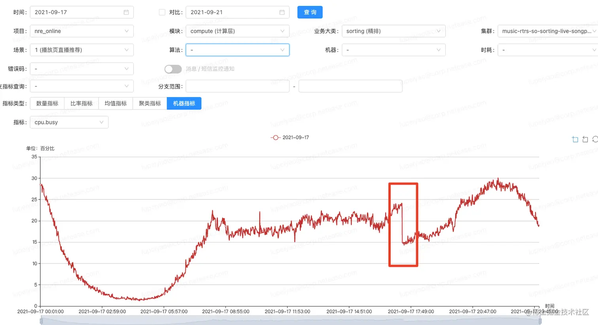Expand the 场景 播放页直播推荐 dropdown
The image size is (598, 325).
click(82, 50)
